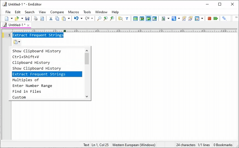Click the tree-shaped Select Configuration icon
The height and width of the screenshot is (148, 239).
point(163,18)
